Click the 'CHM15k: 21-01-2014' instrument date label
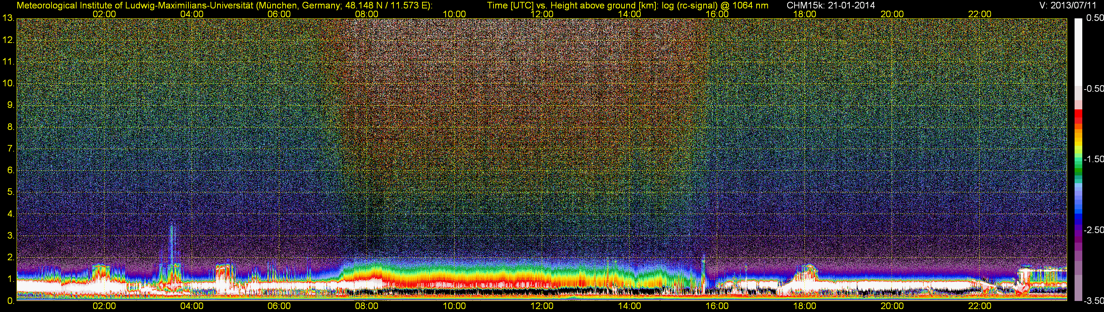The image size is (1104, 312). 831,6
